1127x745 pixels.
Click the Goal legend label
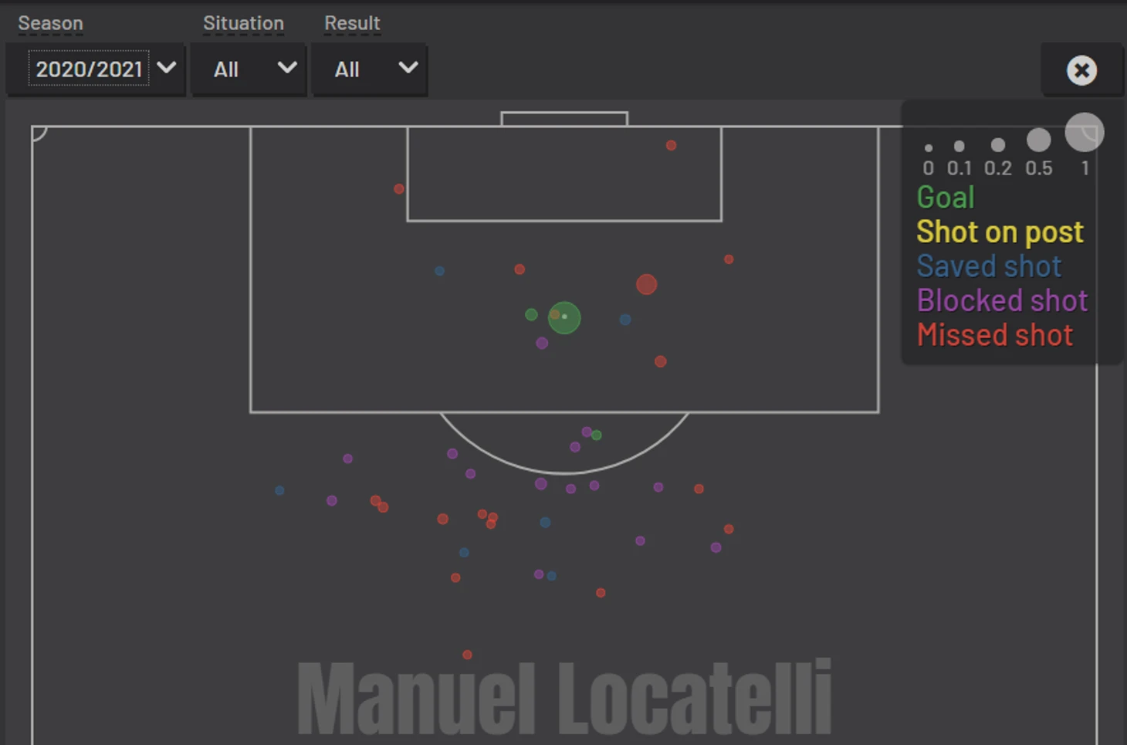[946, 198]
